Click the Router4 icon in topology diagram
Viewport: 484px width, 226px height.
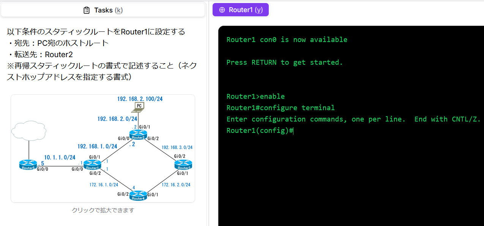[x=137, y=195]
